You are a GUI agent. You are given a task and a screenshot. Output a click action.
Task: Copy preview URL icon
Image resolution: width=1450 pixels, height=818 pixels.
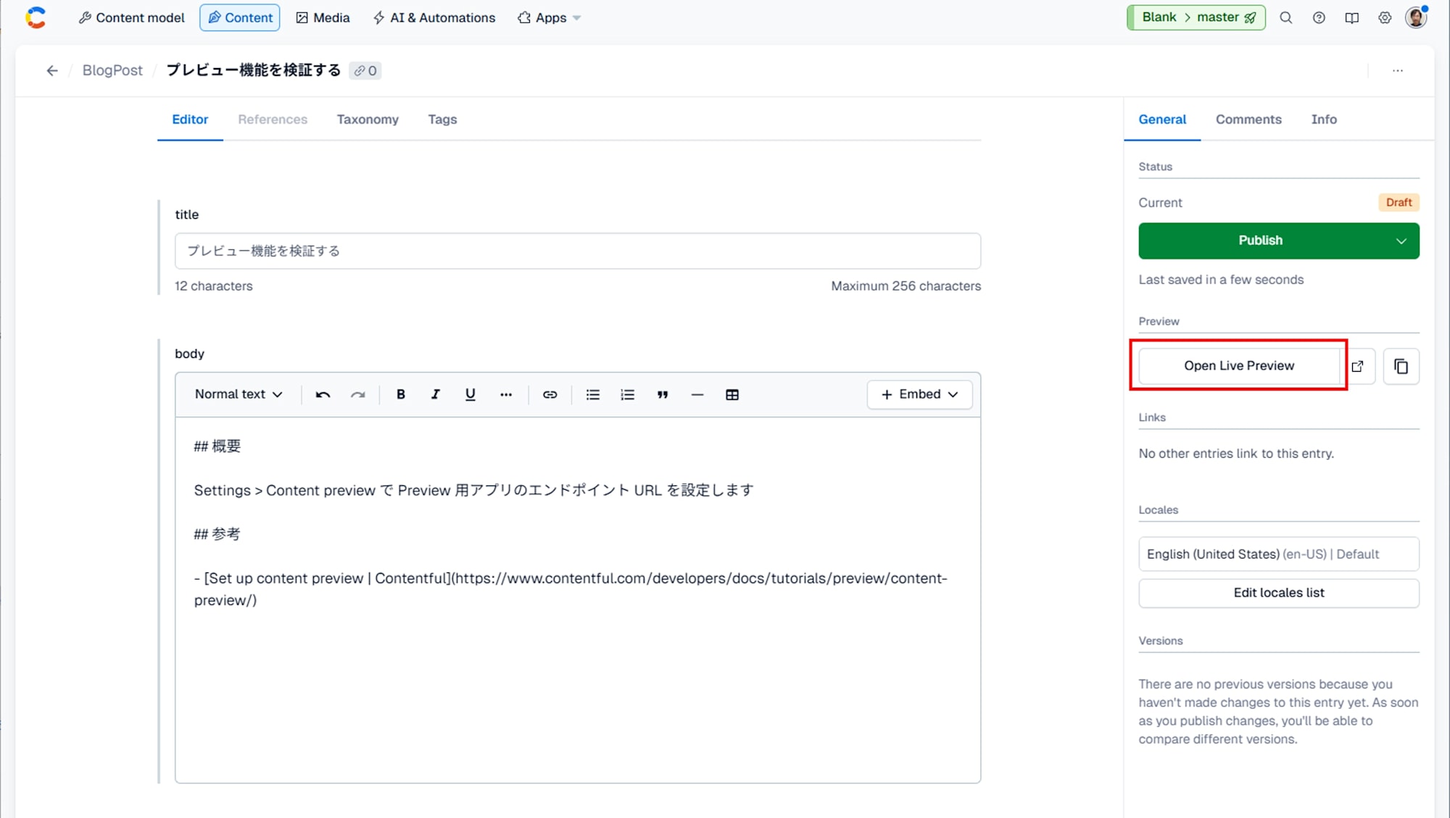[x=1401, y=366]
